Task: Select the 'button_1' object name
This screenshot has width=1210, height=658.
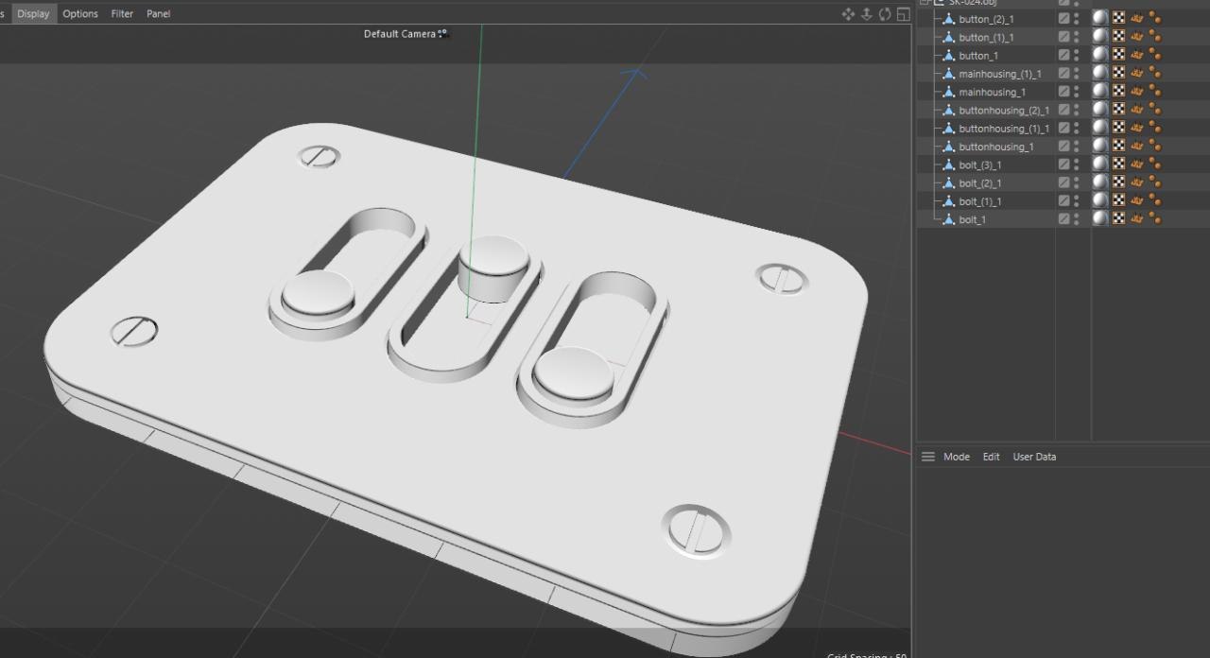Action: coord(978,56)
